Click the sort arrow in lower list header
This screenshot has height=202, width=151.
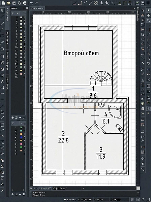(x=21, y=124)
